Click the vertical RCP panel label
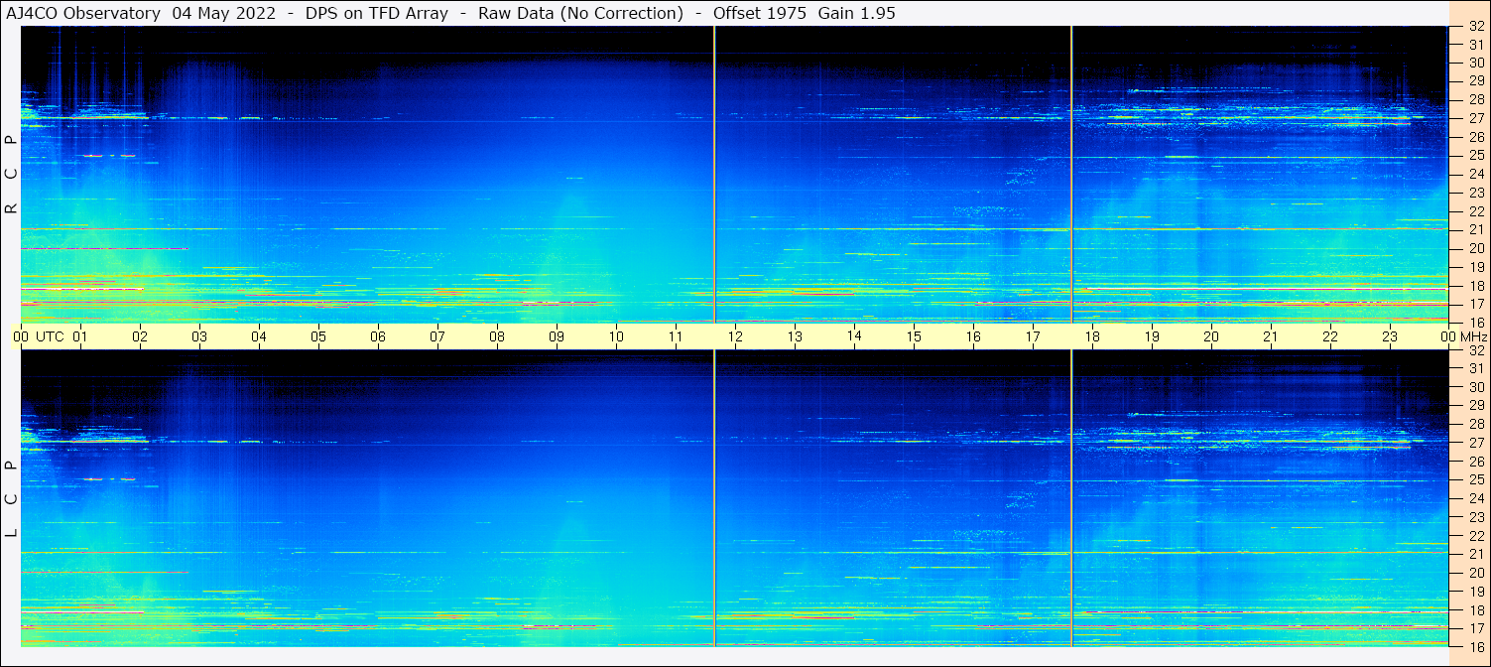 point(11,174)
